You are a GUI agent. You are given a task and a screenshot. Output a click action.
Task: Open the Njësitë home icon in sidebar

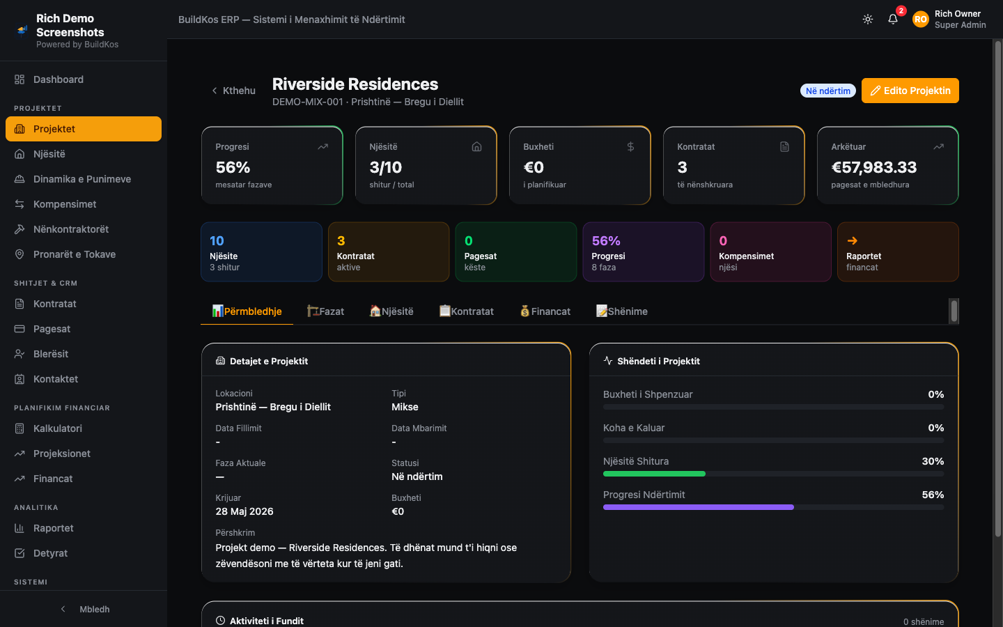[20, 154]
